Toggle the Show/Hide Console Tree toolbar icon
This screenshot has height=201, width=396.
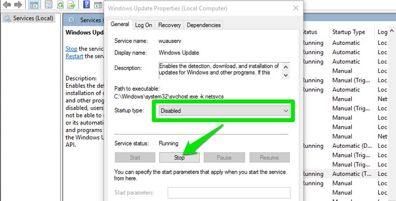33,4
